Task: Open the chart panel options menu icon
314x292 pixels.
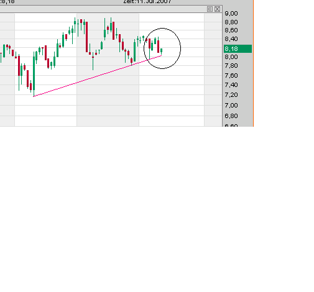Action: (x=210, y=9)
